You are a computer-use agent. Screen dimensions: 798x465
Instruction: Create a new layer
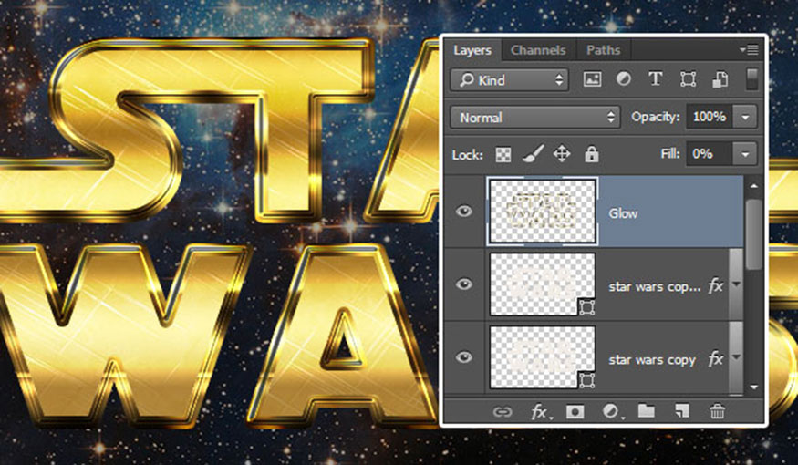coord(682,411)
